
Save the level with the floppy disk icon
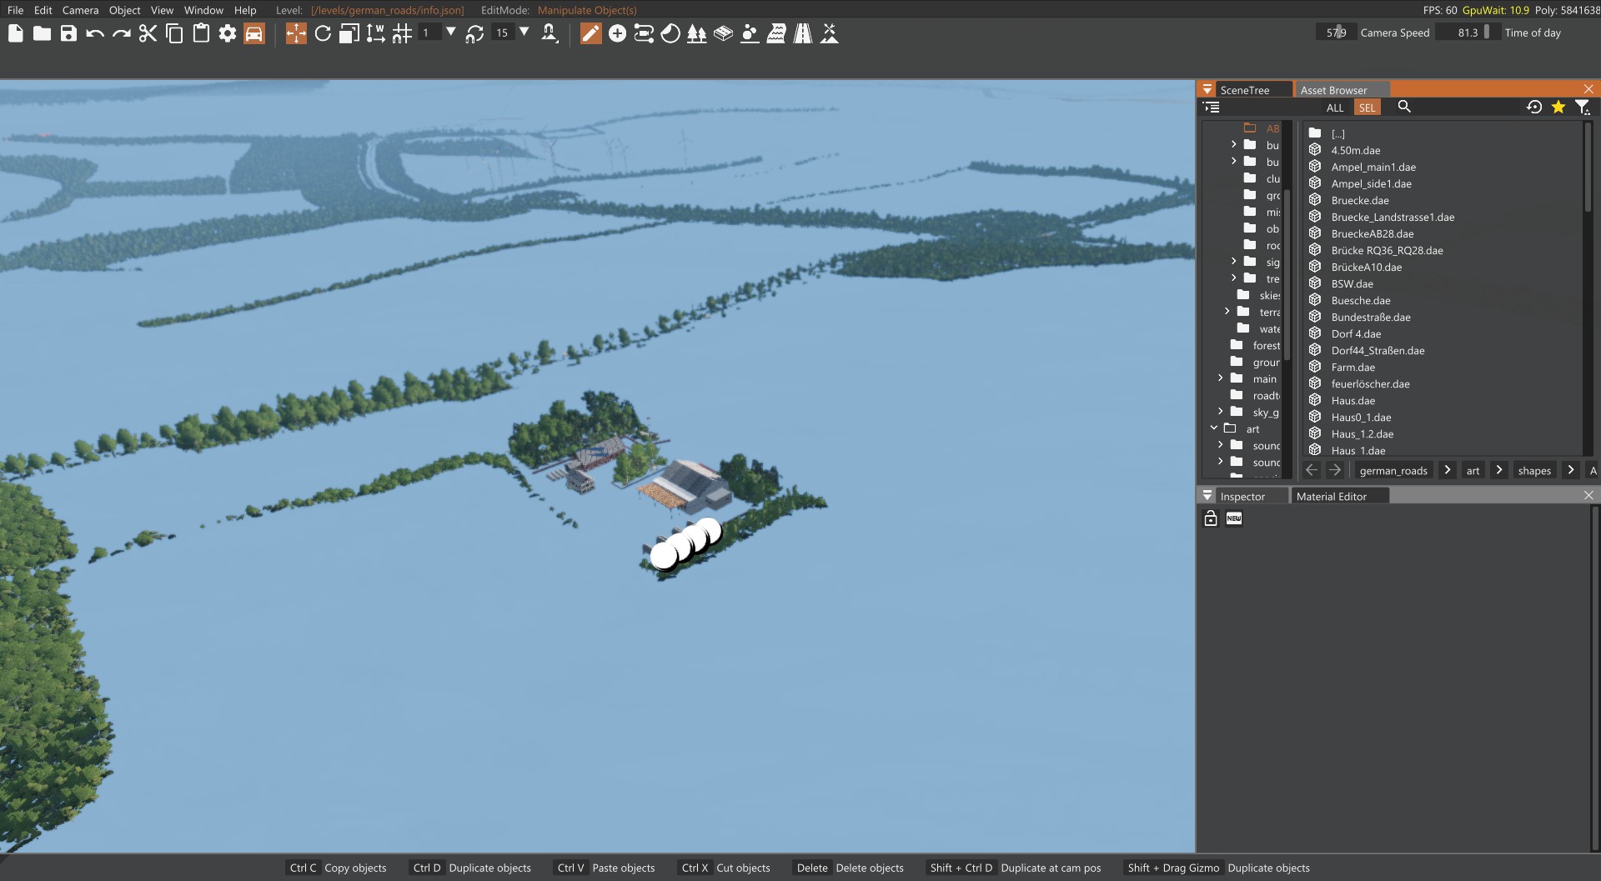coord(68,33)
